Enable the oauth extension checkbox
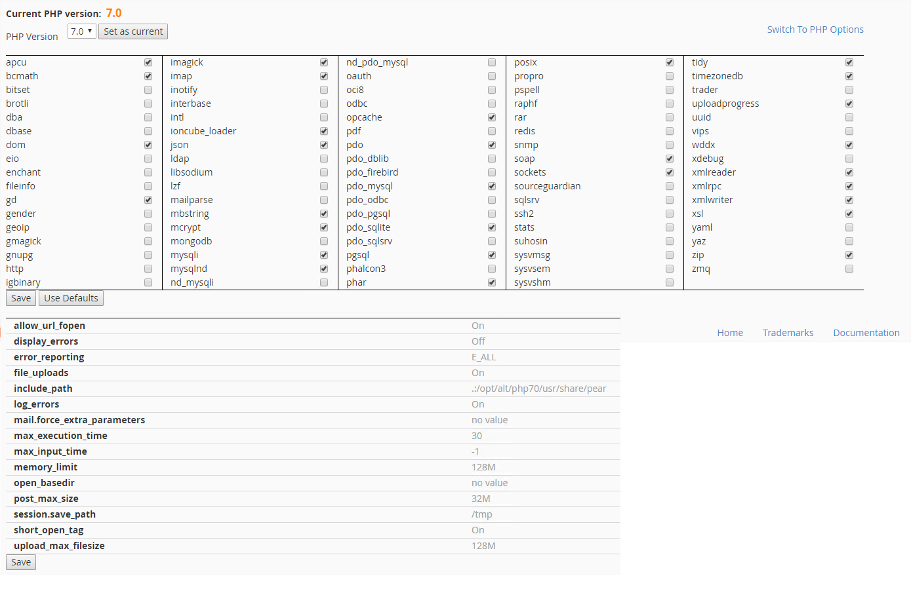This screenshot has width=911, height=608. pos(492,76)
